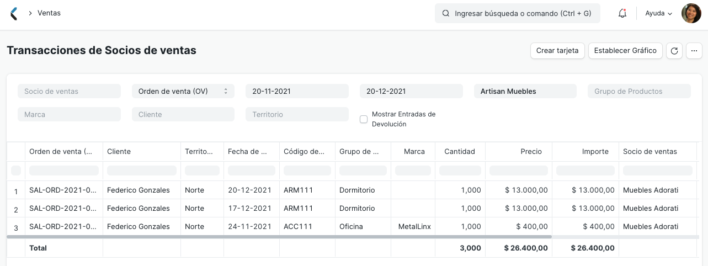Click the Grupo de Productos filter field

[x=639, y=91]
